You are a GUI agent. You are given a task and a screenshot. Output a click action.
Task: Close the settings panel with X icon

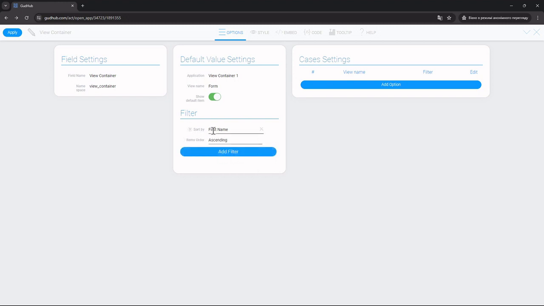[x=537, y=32]
